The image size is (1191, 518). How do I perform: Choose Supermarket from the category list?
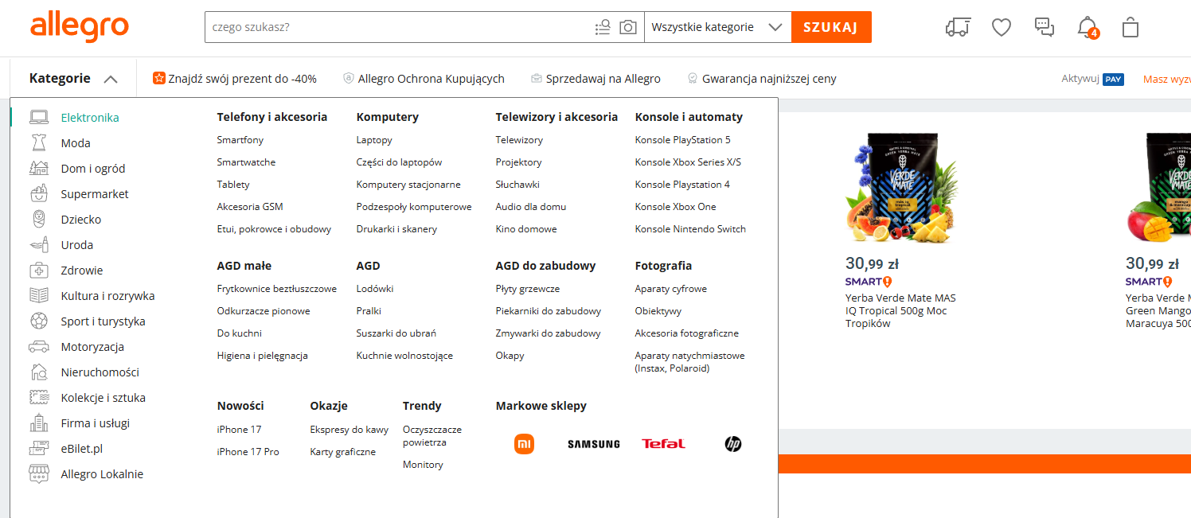click(95, 194)
